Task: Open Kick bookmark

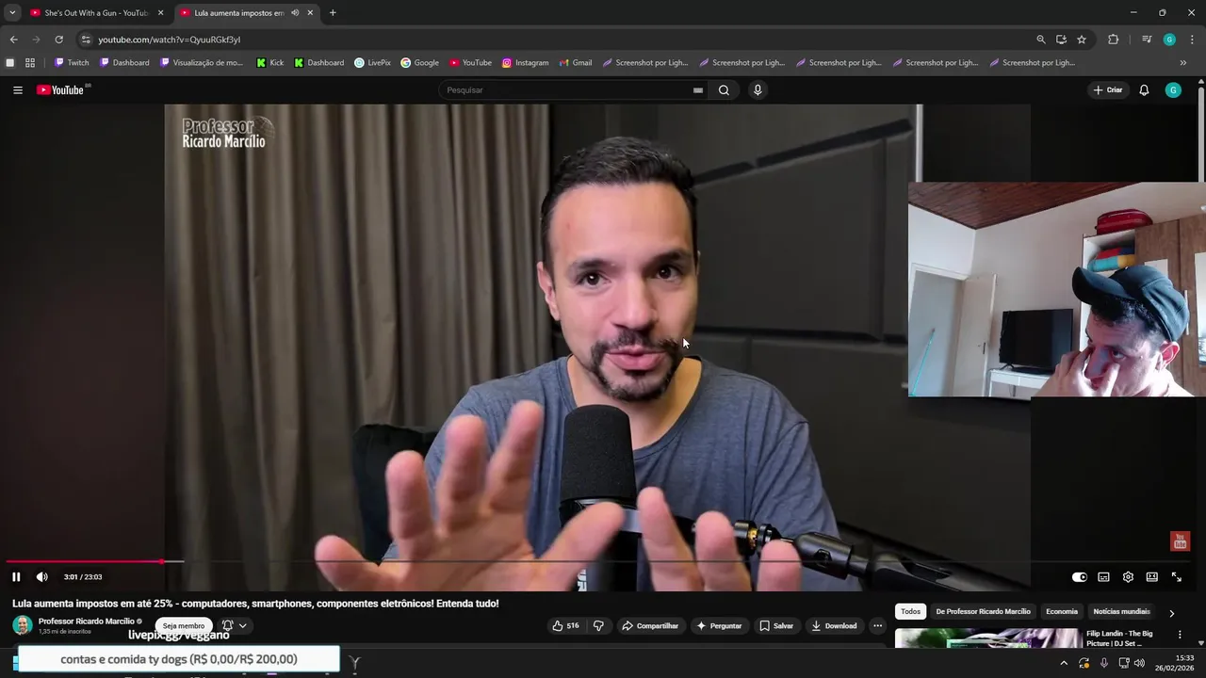Action: [x=270, y=63]
